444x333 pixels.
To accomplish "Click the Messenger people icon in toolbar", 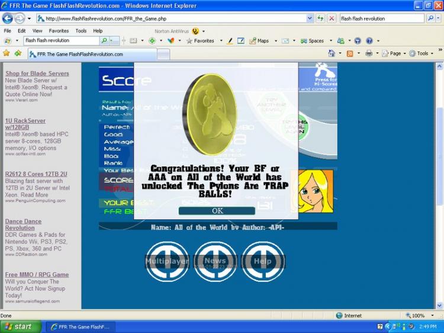I will click(340, 41).
